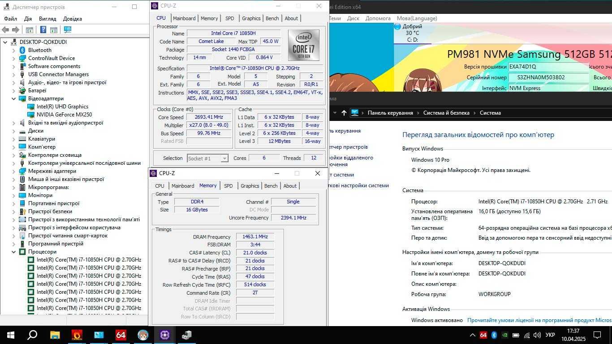The height and width of the screenshot is (344, 612).
Task: Click the Device Manager taskbar icon
Action: coord(186,335)
